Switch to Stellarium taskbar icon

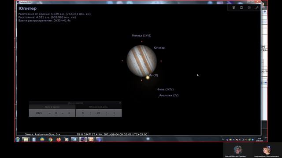[83, 140]
